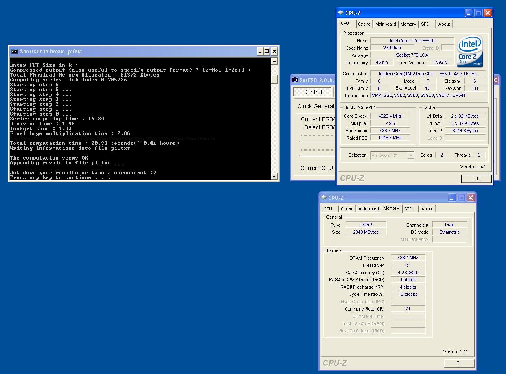Image resolution: width=506 pixels, height=374 pixels.
Task: Open the Cache tab in top CPU-Z window
Action: pos(364,24)
